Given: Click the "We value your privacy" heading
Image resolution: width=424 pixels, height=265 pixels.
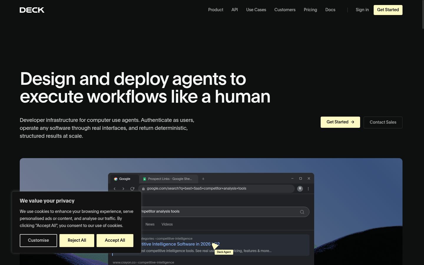Looking at the screenshot, I should [47, 201].
